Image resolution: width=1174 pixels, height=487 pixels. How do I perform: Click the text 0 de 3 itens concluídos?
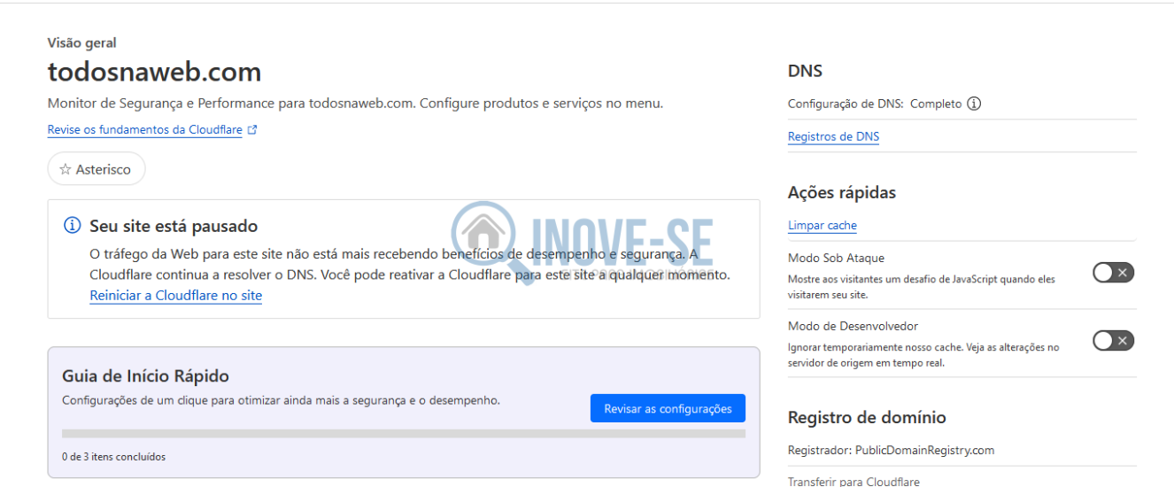click(113, 457)
